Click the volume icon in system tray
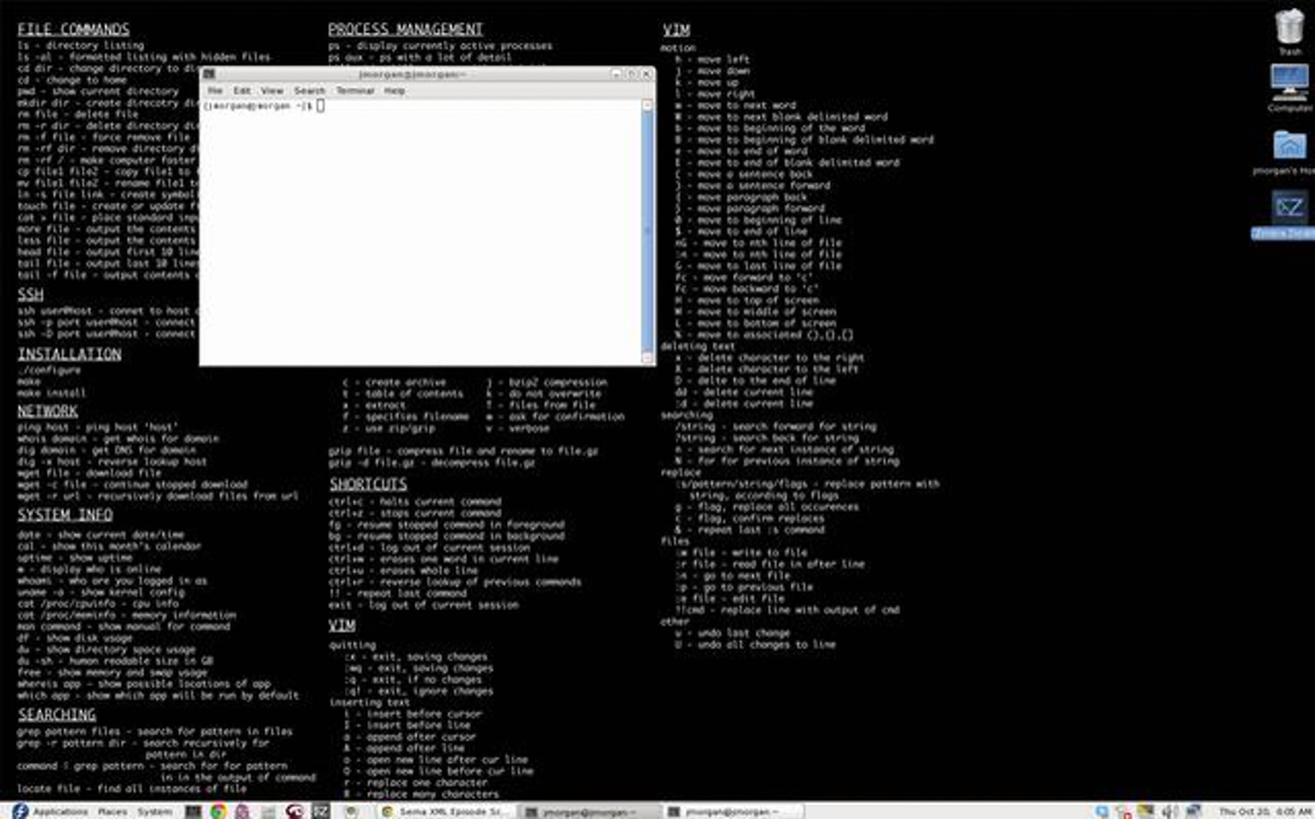The image size is (1315, 819). 1169,811
